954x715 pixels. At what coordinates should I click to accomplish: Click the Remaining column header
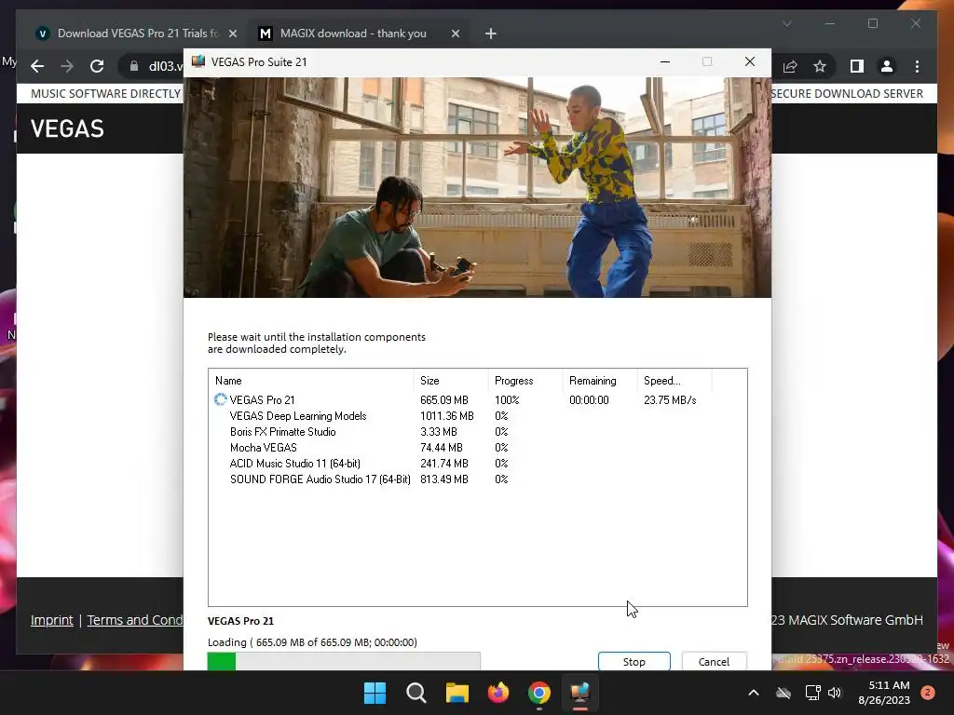coord(599,381)
